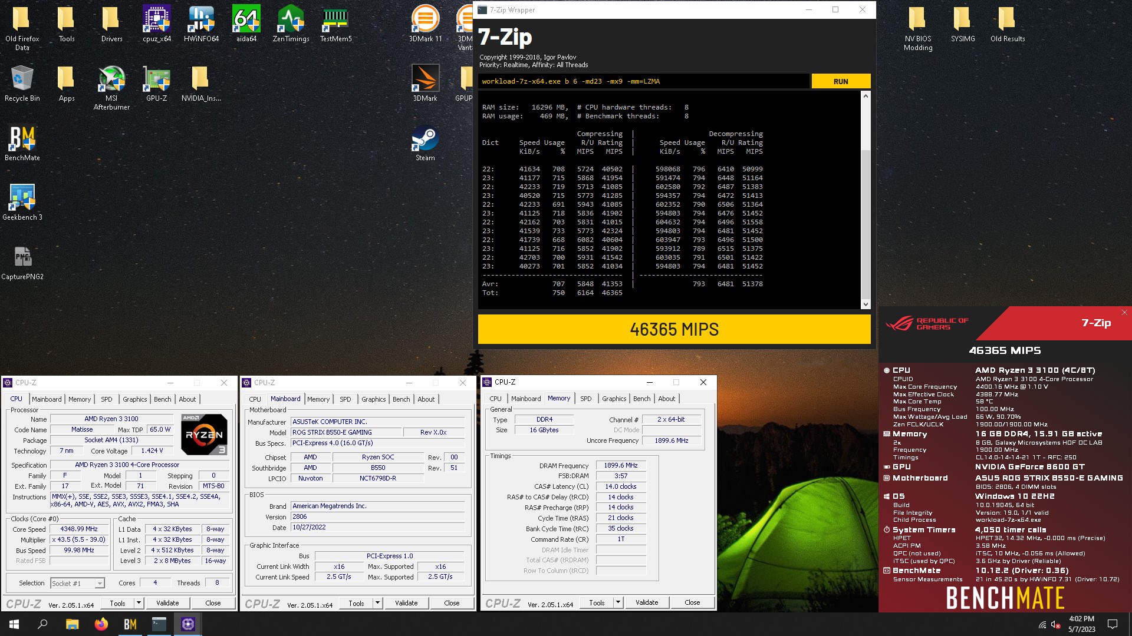Click the 46365 MIPS result banner
This screenshot has height=636, width=1132.
click(x=674, y=329)
